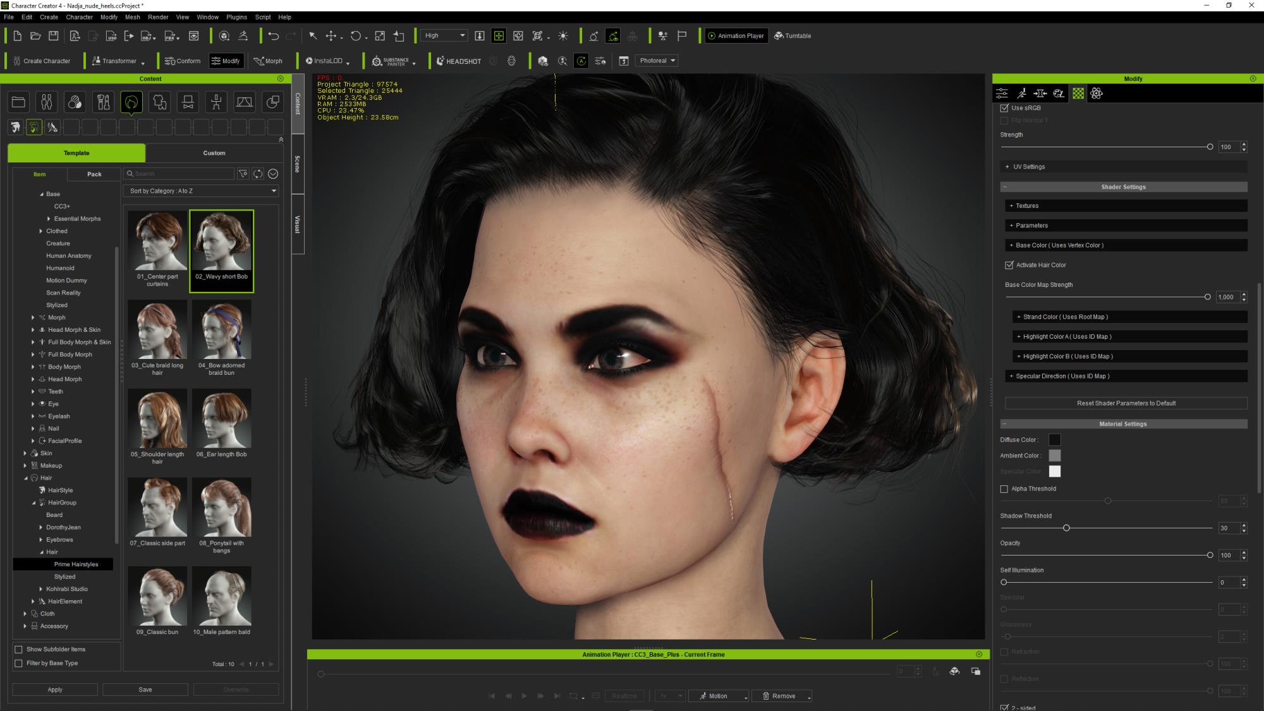Open the Character menu
Viewport: 1264px width, 711px height.
pyautogui.click(x=80, y=17)
